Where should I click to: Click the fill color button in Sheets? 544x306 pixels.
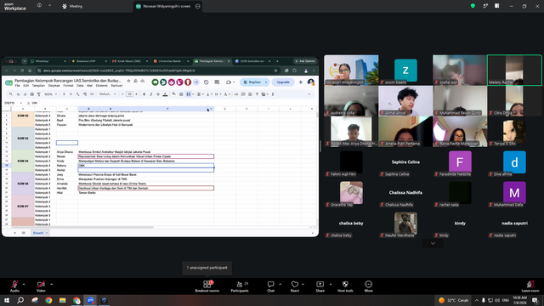(x=174, y=94)
